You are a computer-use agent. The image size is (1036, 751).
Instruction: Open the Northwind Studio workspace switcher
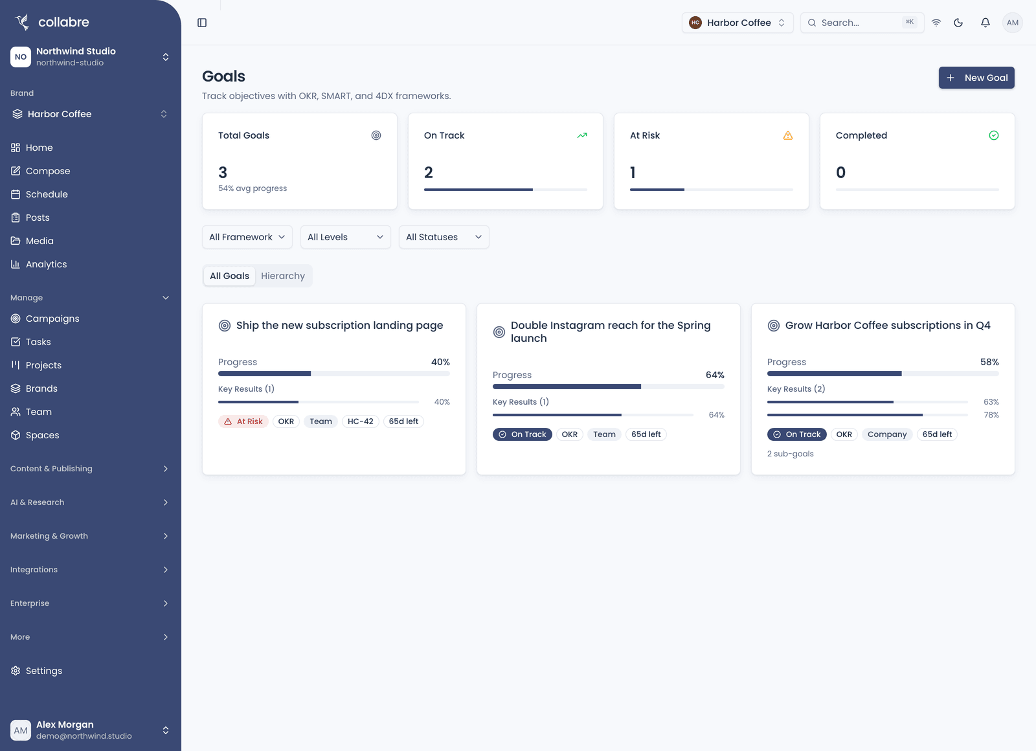pos(91,57)
